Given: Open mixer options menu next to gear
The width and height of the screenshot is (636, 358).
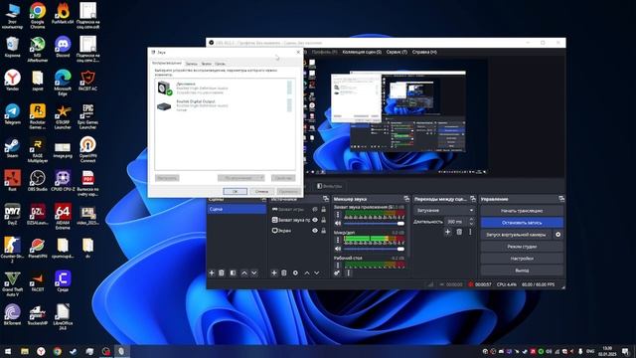Looking at the screenshot, I should [348, 273].
